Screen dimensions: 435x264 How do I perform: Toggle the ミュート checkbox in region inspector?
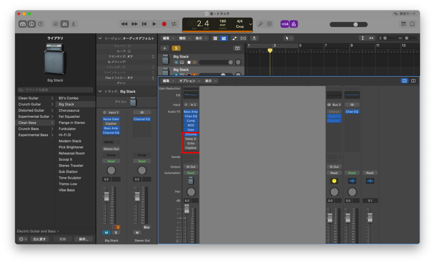coord(129,46)
